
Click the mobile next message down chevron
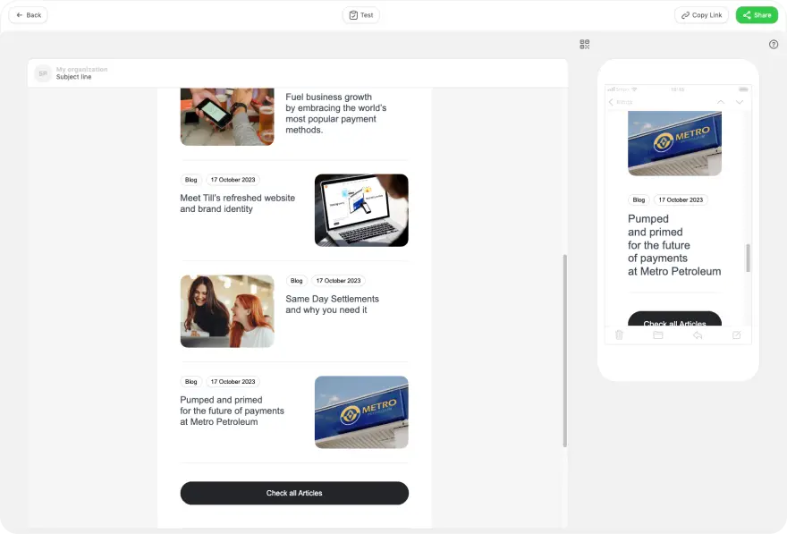740,102
